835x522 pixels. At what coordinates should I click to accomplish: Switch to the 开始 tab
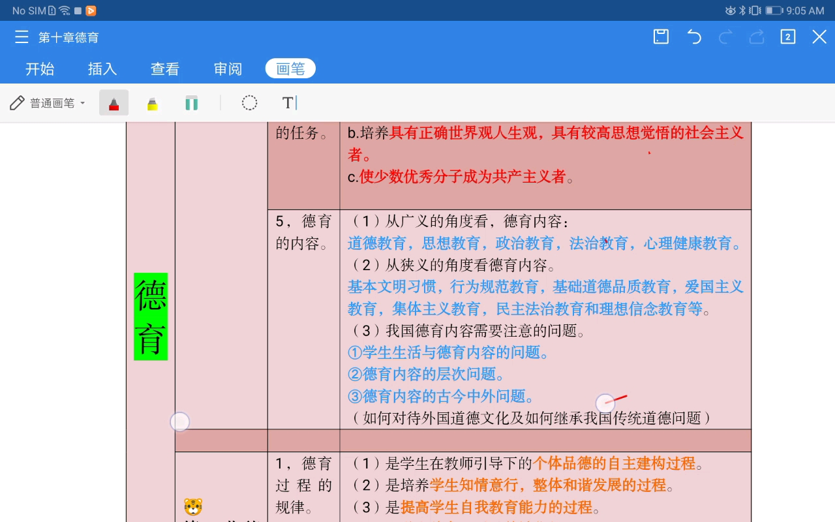(x=40, y=69)
